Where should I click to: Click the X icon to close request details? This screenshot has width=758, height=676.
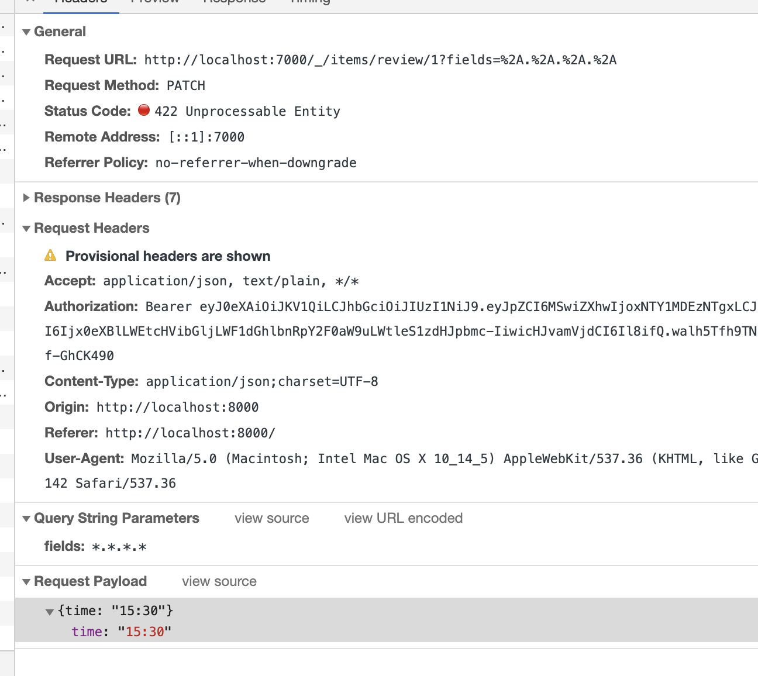(18, 2)
